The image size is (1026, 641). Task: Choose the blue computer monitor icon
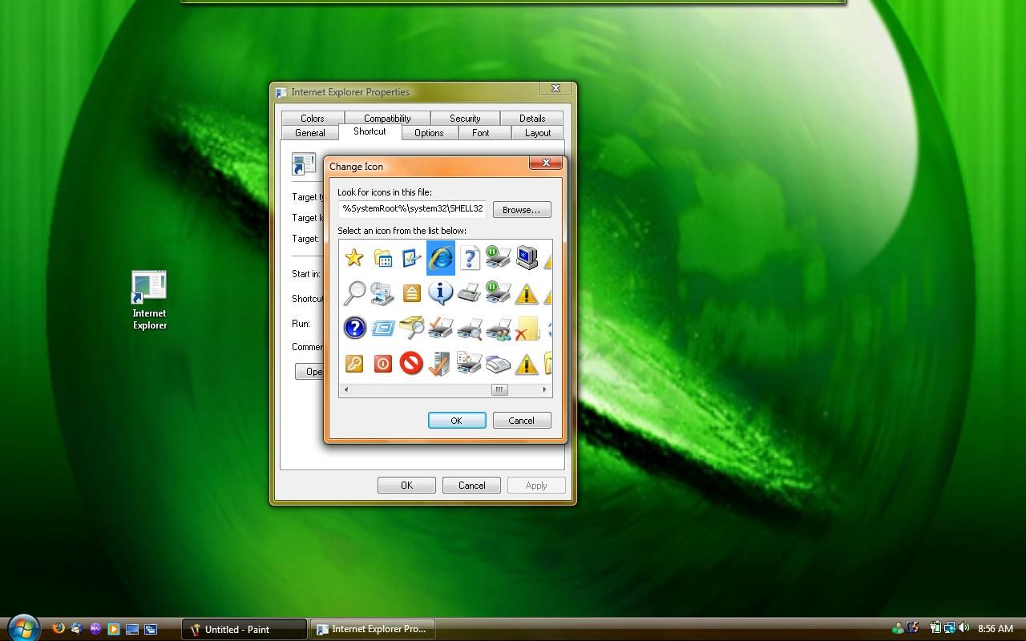click(x=527, y=257)
